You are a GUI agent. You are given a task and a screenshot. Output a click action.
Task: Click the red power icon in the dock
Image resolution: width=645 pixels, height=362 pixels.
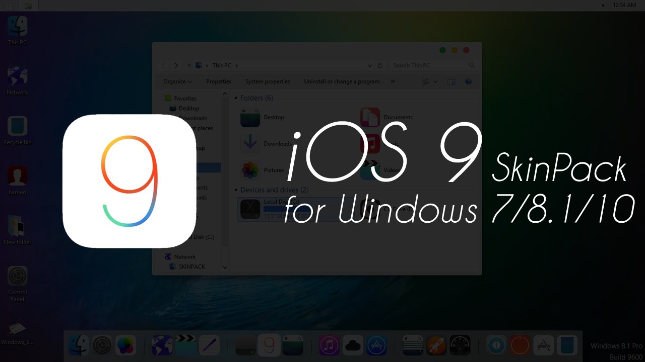[520, 345]
